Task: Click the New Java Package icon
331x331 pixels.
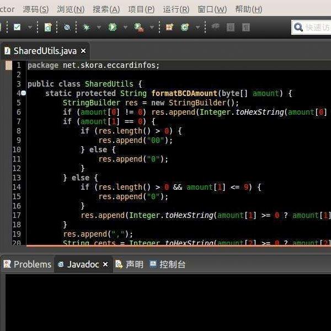Action: tap(169, 27)
